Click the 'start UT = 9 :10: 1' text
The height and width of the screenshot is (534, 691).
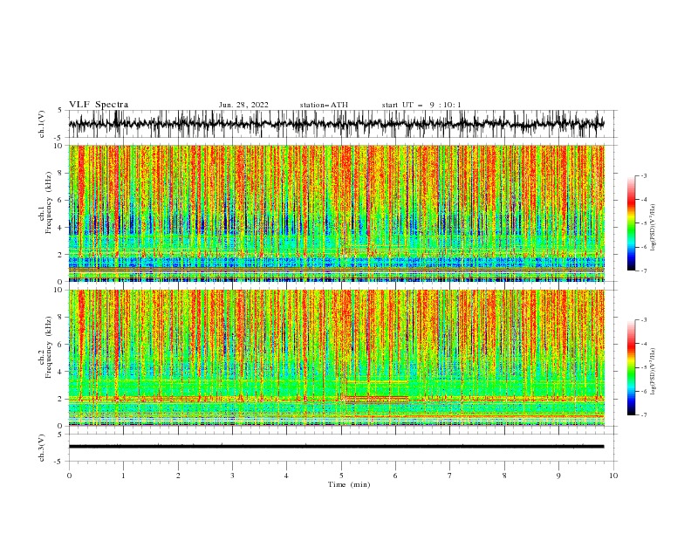(x=421, y=105)
